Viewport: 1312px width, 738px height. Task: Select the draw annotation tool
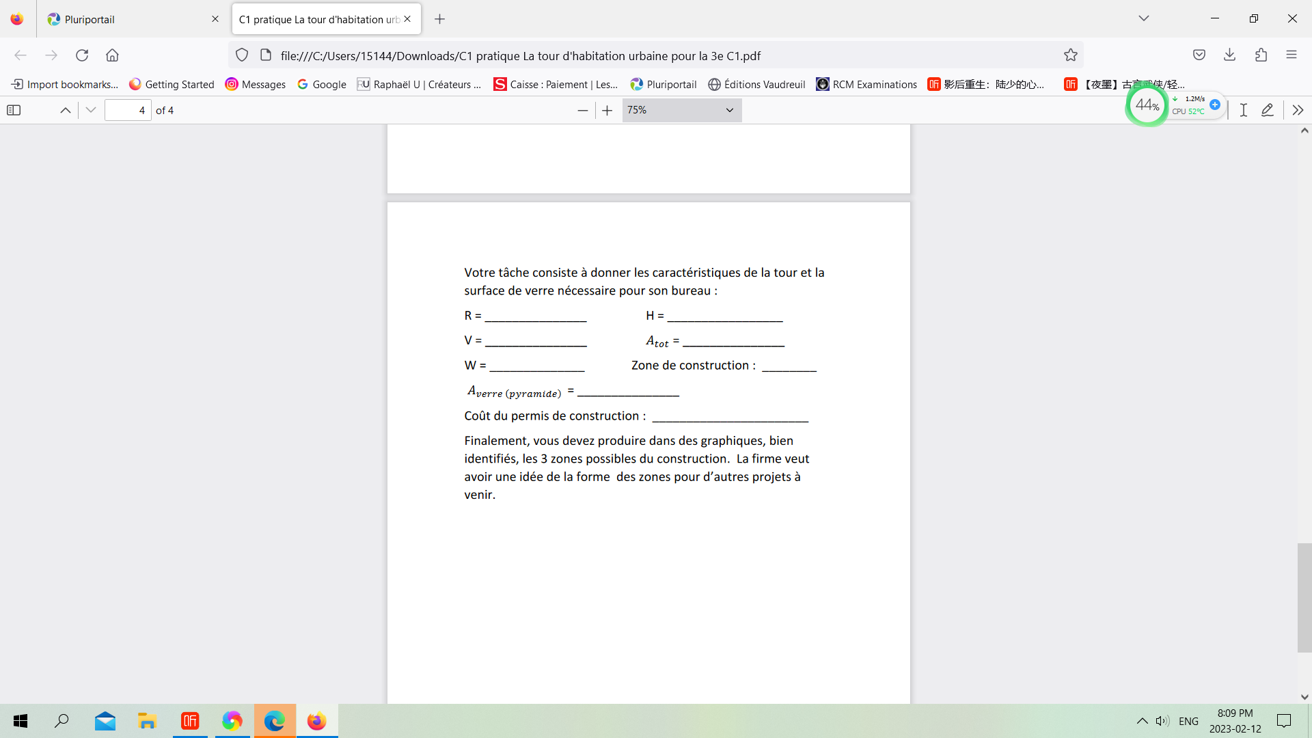pos(1268,110)
